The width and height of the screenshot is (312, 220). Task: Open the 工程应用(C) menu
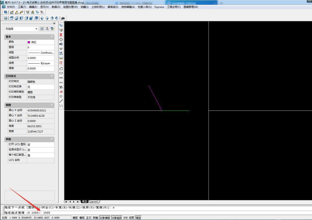pyautogui.click(x=174, y=7)
